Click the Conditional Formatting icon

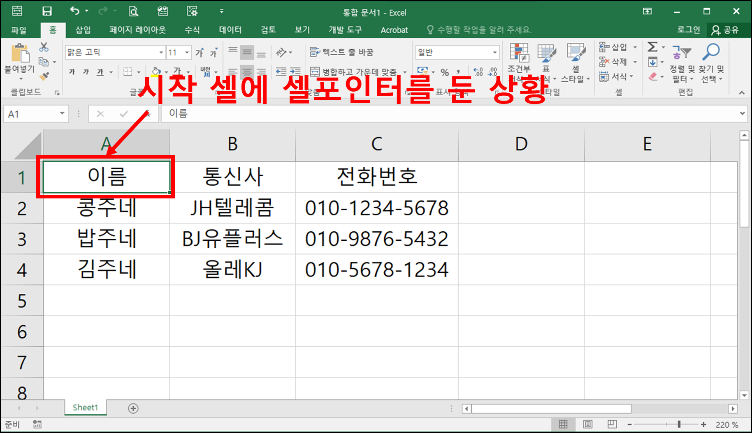pos(519,53)
